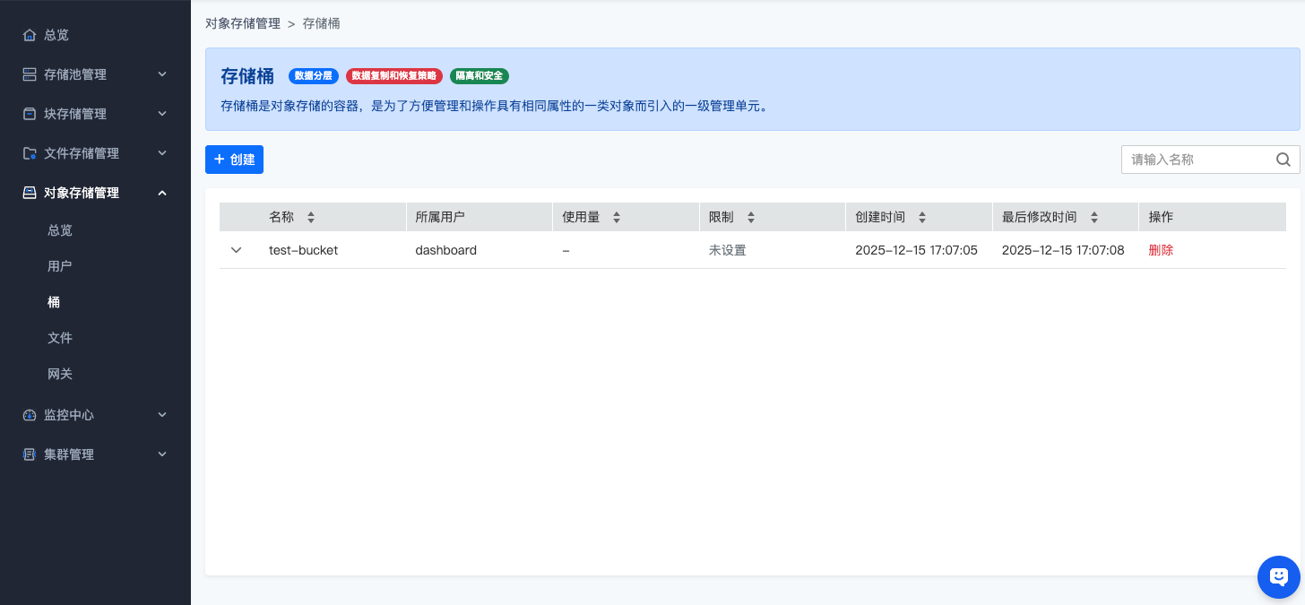
Task: Expand the 存储池管理 menu chevron
Action: pyautogui.click(x=162, y=74)
